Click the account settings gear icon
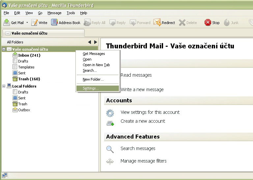This screenshot has height=180, width=253. coord(110,113)
